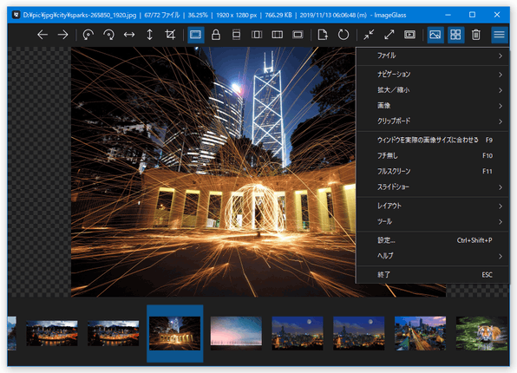Close the hamburger main menu button

coord(499,35)
